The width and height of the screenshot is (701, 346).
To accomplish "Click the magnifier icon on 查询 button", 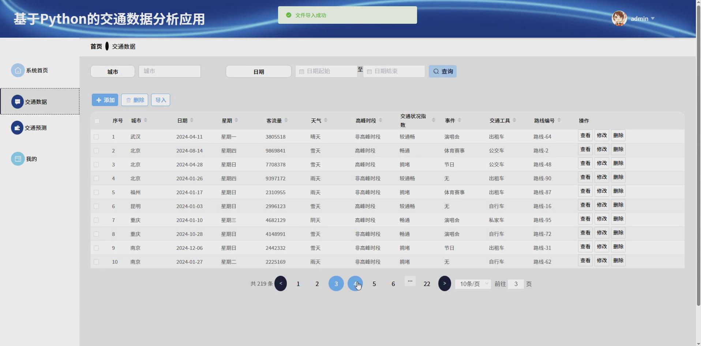I will pos(436,71).
